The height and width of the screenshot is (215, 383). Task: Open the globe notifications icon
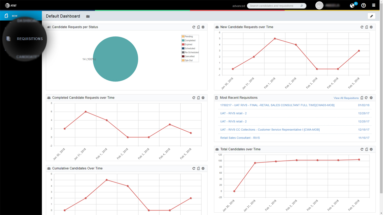coord(352,5)
